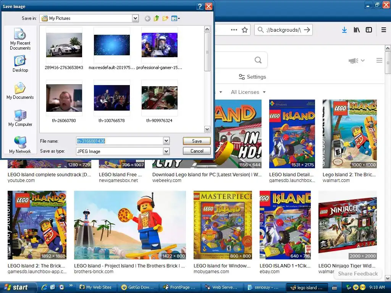The image size is (391, 293).
Task: Open the Project Island Brothers Brick image
Action: tap(130, 225)
